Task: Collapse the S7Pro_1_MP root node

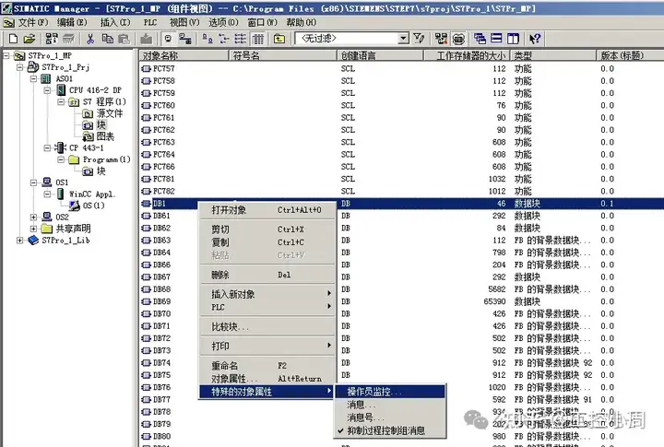Action: click(6, 55)
